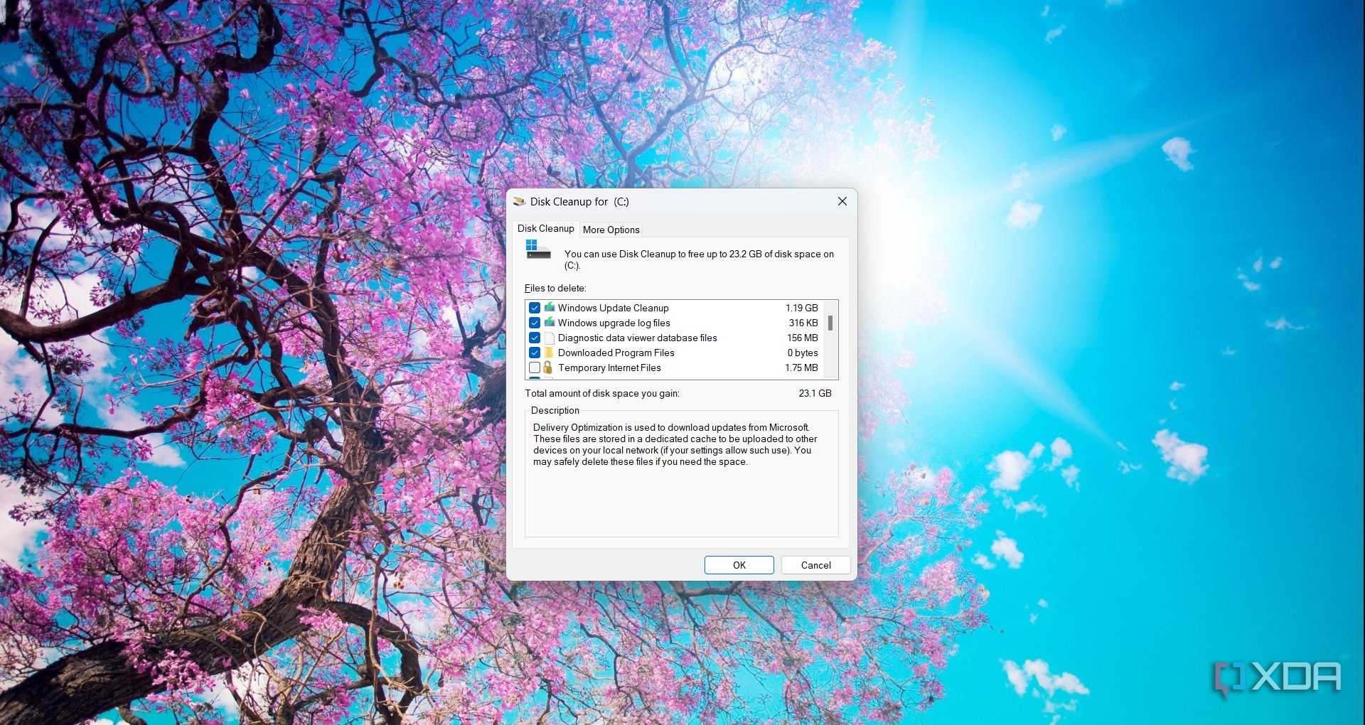Click the Disk Cleanup title bar icon
Viewport: 1365px width, 725px height.
coord(519,202)
